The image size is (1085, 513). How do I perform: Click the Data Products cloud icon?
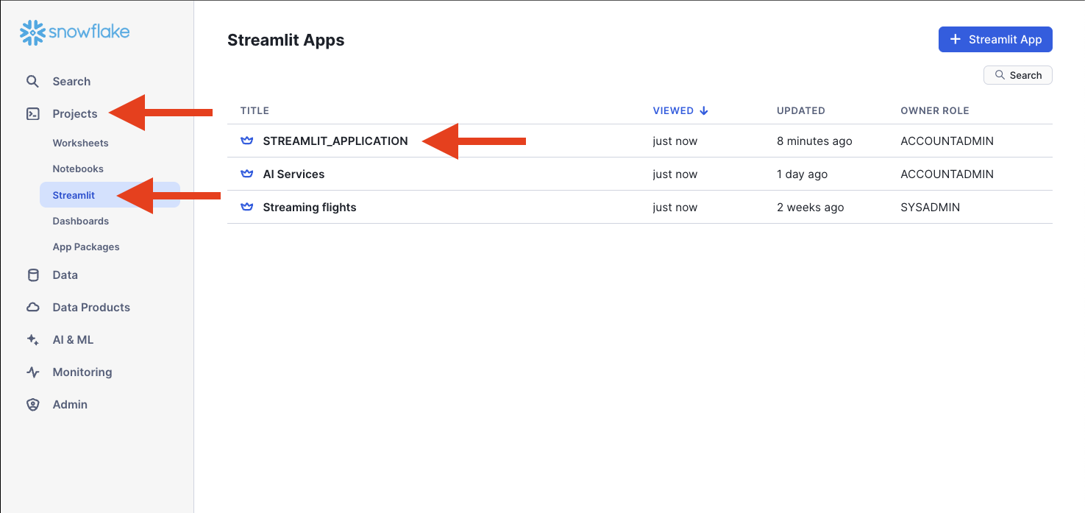[32, 308]
